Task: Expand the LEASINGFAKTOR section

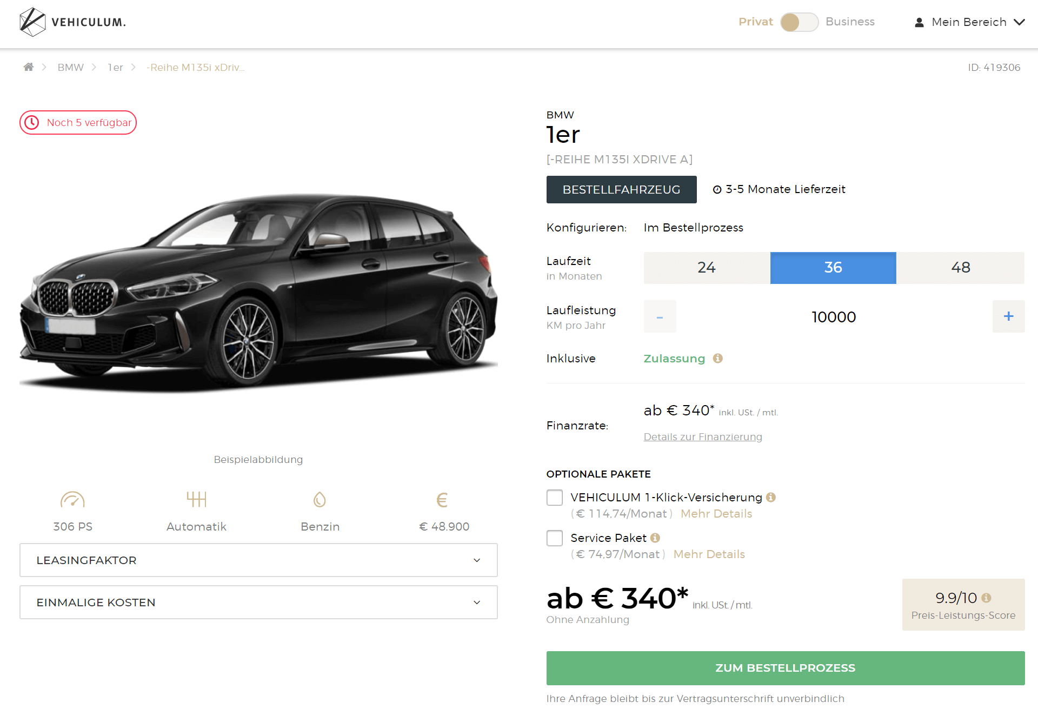Action: coord(258,560)
